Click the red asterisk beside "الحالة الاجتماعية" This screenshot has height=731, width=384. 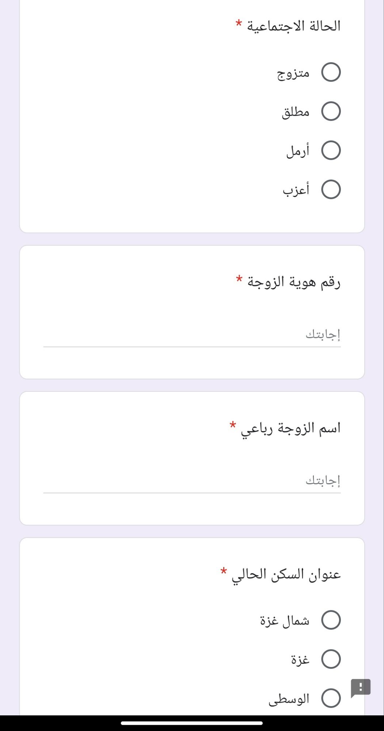coord(239,24)
